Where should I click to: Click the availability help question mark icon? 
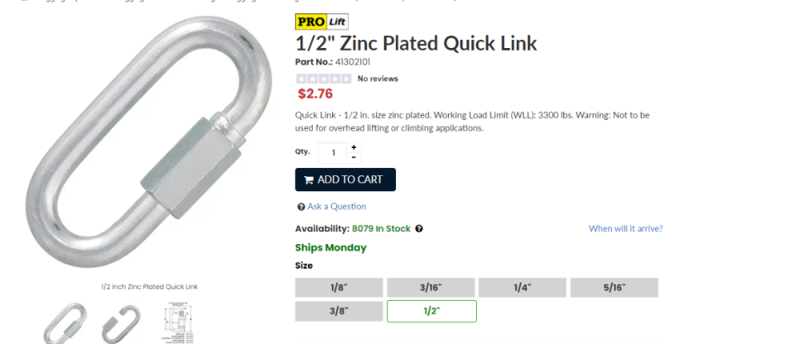[x=419, y=229]
